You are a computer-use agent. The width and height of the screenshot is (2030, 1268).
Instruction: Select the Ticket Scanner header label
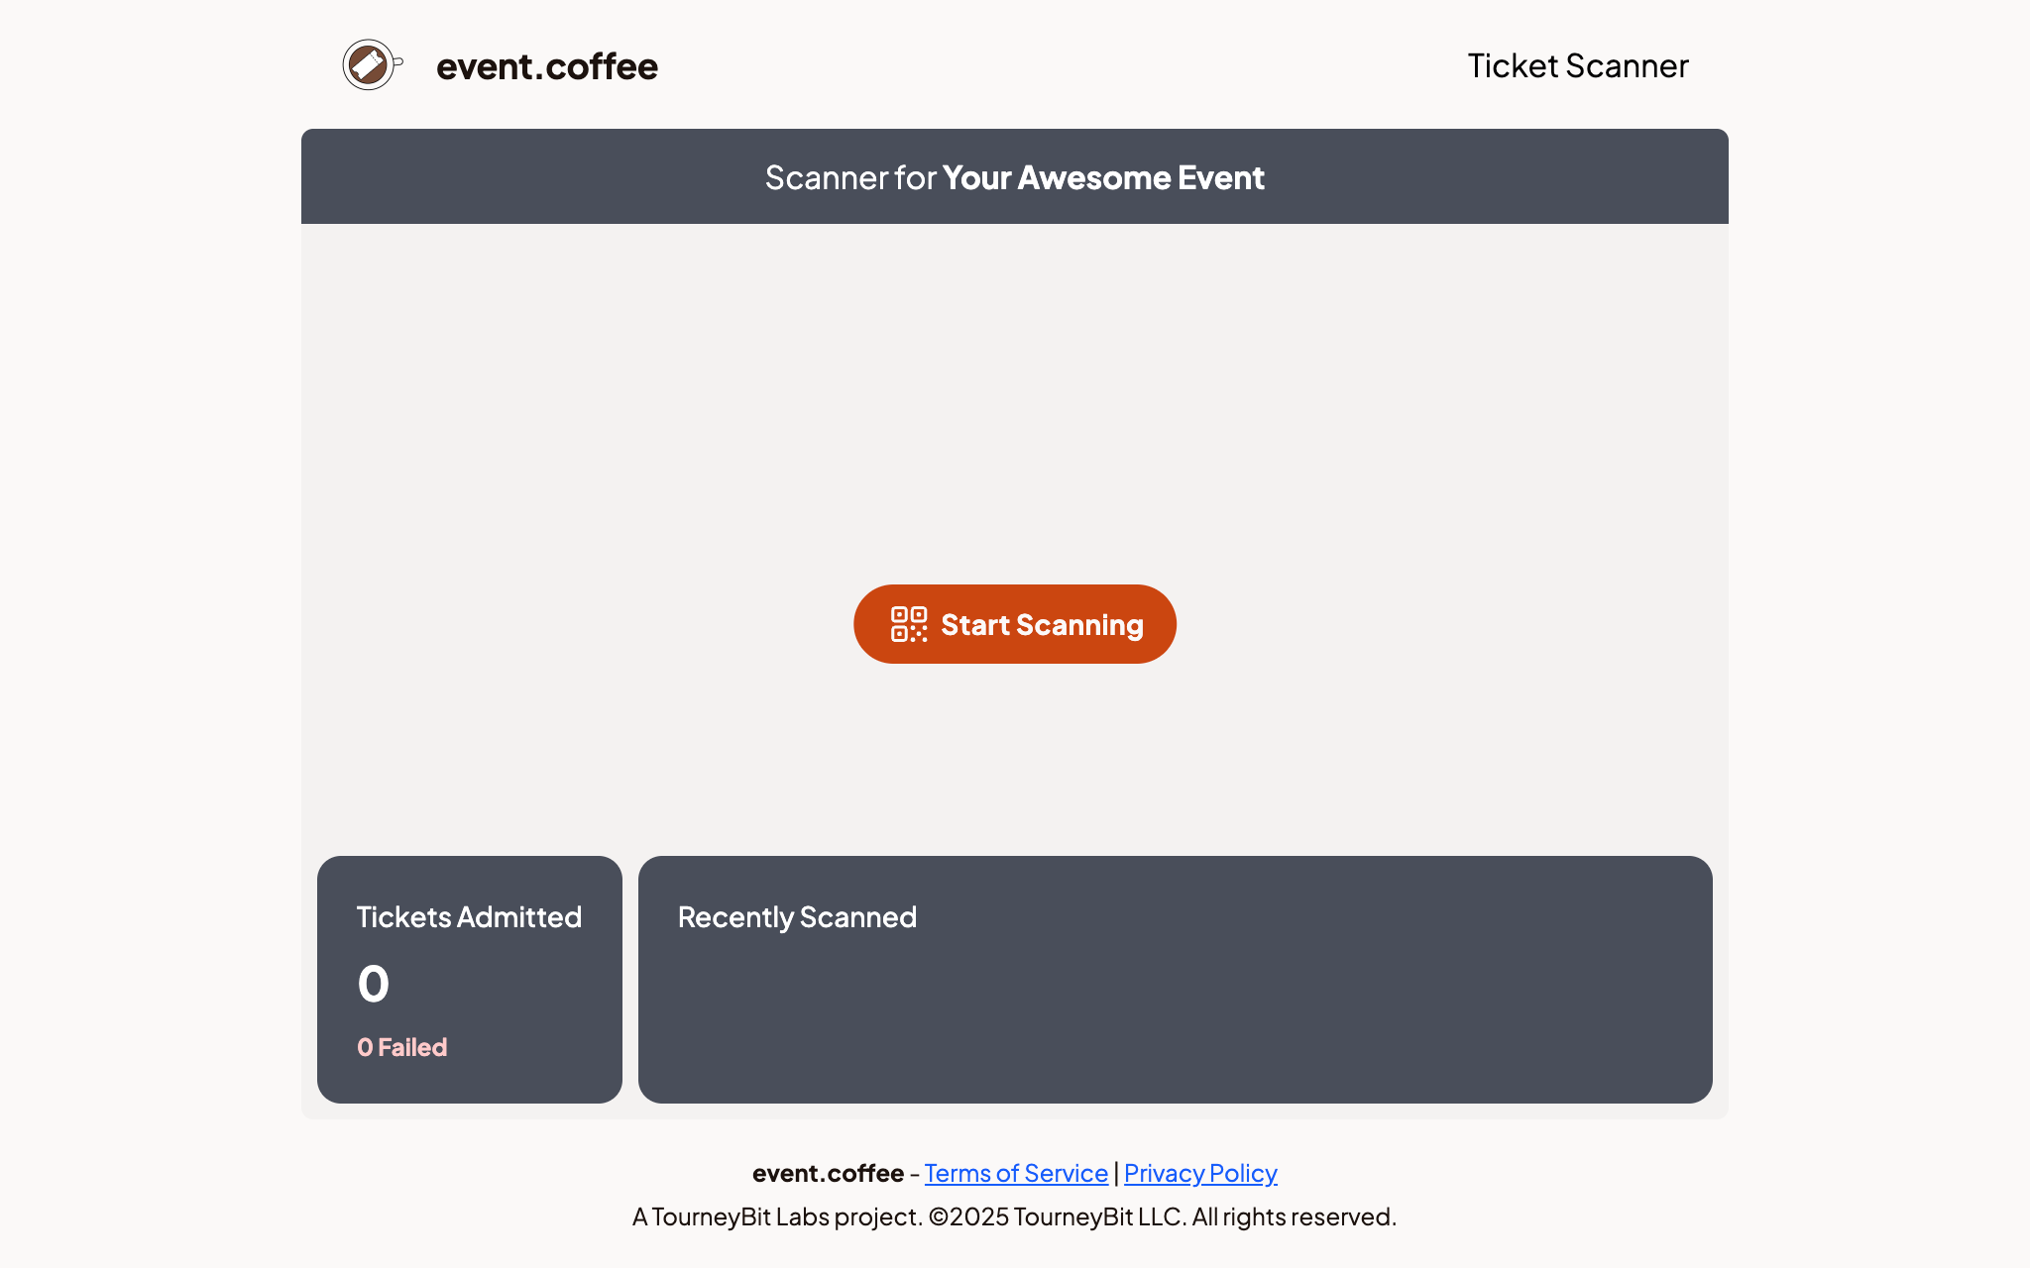tap(1577, 65)
